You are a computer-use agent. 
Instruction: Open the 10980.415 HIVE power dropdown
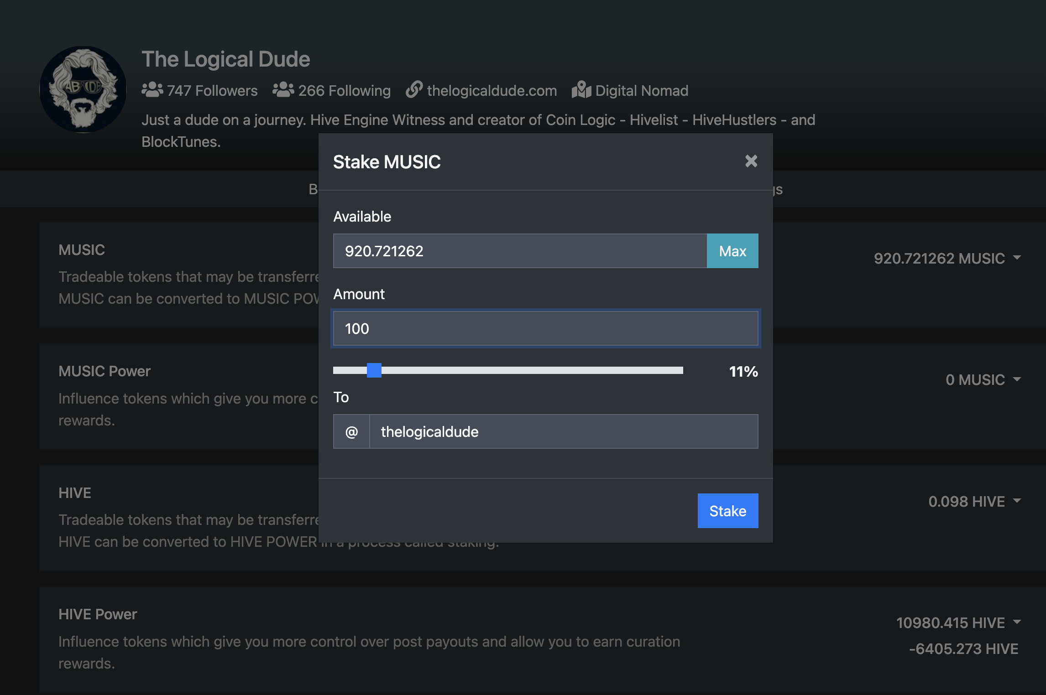tap(958, 622)
